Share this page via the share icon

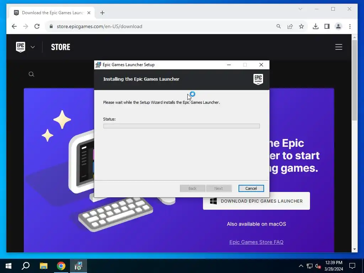(290, 26)
